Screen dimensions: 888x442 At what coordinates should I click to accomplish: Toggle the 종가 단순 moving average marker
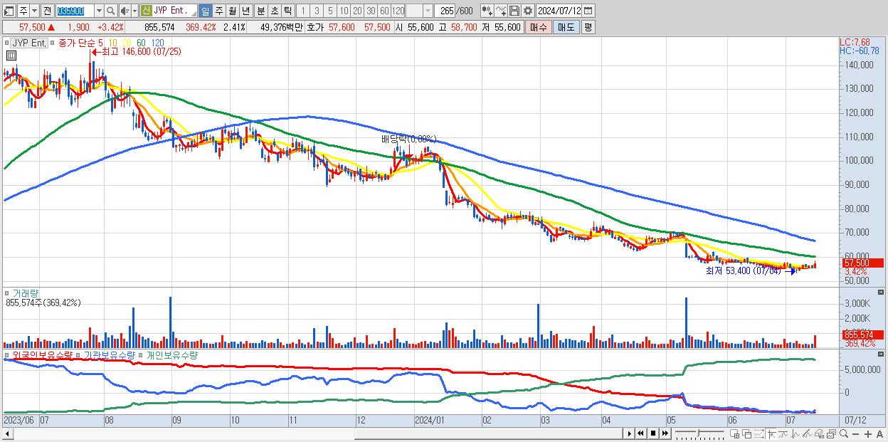click(x=53, y=43)
